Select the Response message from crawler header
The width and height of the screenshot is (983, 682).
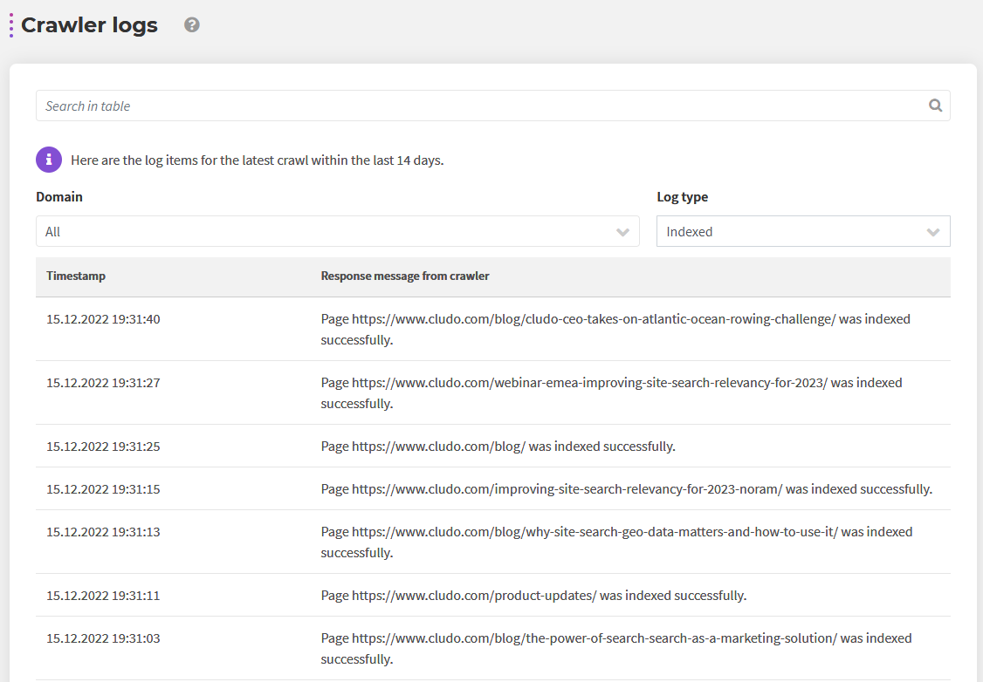click(405, 276)
